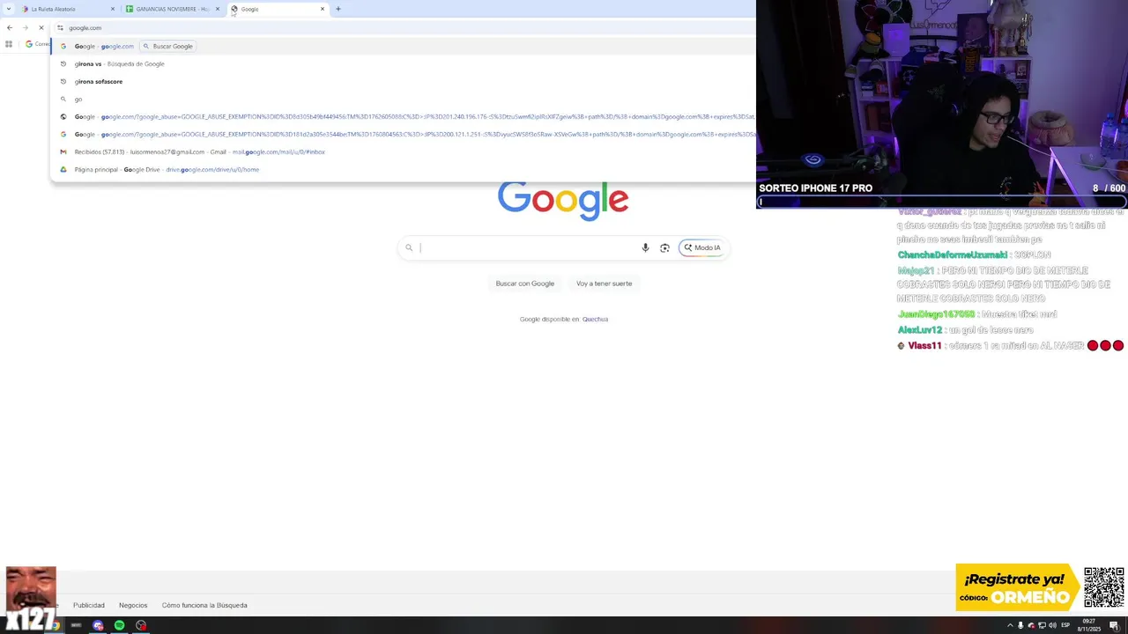Screen dimensions: 1128x634
Task: Click the ChanchaDeformeUzumaki chat username
Action: click(x=952, y=255)
